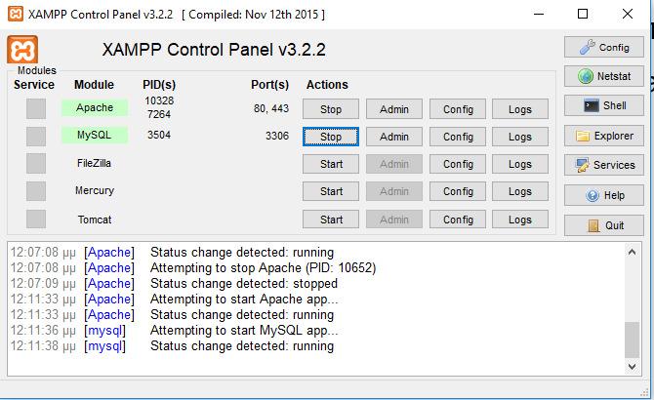
Task: Start the Mercury module
Action: [331, 191]
